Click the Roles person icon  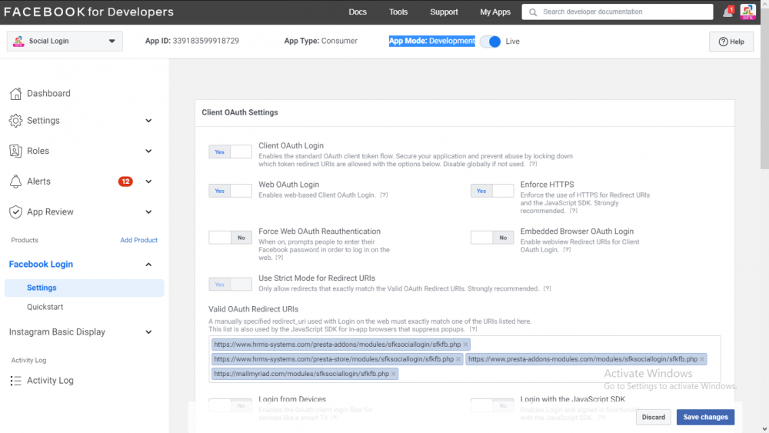coord(15,151)
